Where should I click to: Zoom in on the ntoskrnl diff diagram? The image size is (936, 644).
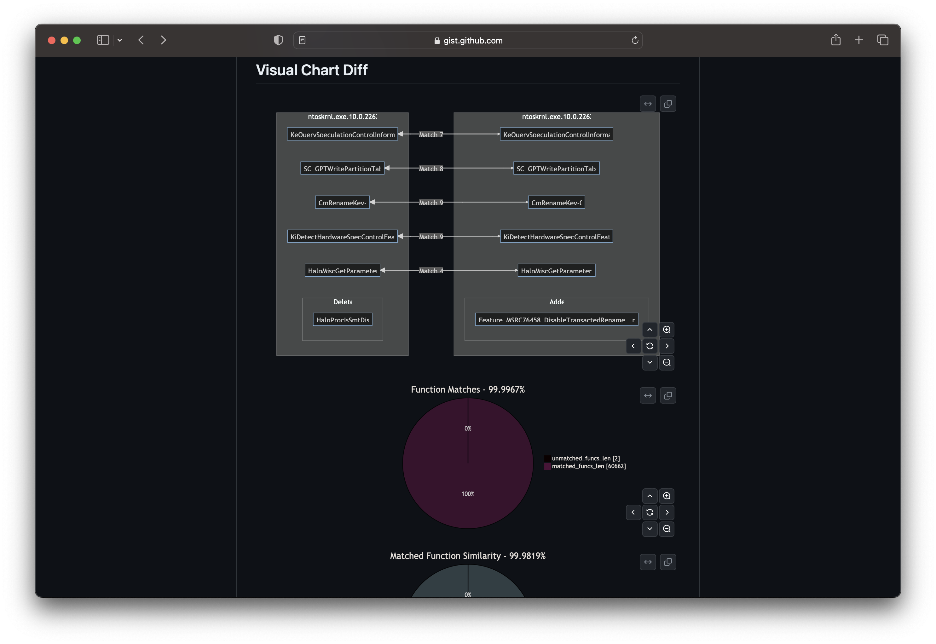pyautogui.click(x=666, y=330)
